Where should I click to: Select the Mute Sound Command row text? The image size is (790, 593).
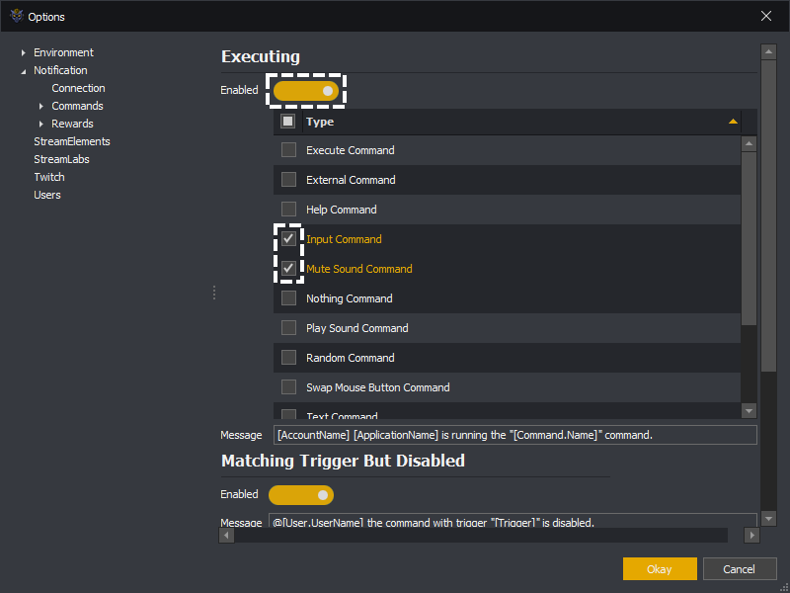tap(359, 269)
